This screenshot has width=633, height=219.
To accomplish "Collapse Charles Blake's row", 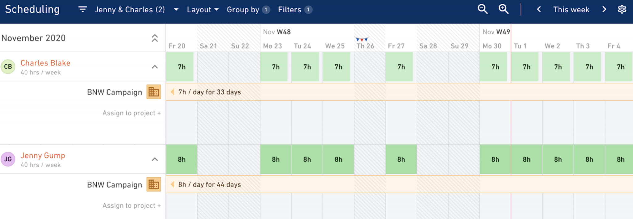I will pyautogui.click(x=155, y=67).
